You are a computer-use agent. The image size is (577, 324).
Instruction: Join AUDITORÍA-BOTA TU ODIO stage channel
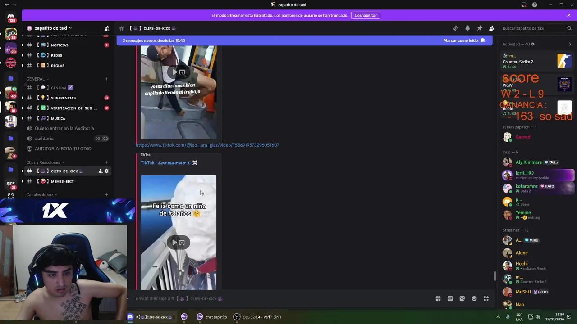[x=67, y=148]
